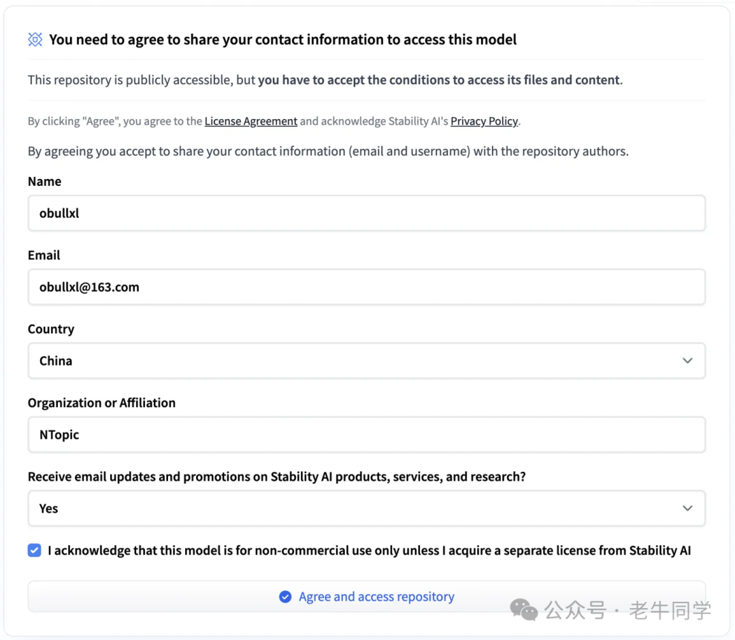Image resolution: width=735 pixels, height=640 pixels.
Task: Click the WeChat logo in the watermark
Action: pos(523,609)
